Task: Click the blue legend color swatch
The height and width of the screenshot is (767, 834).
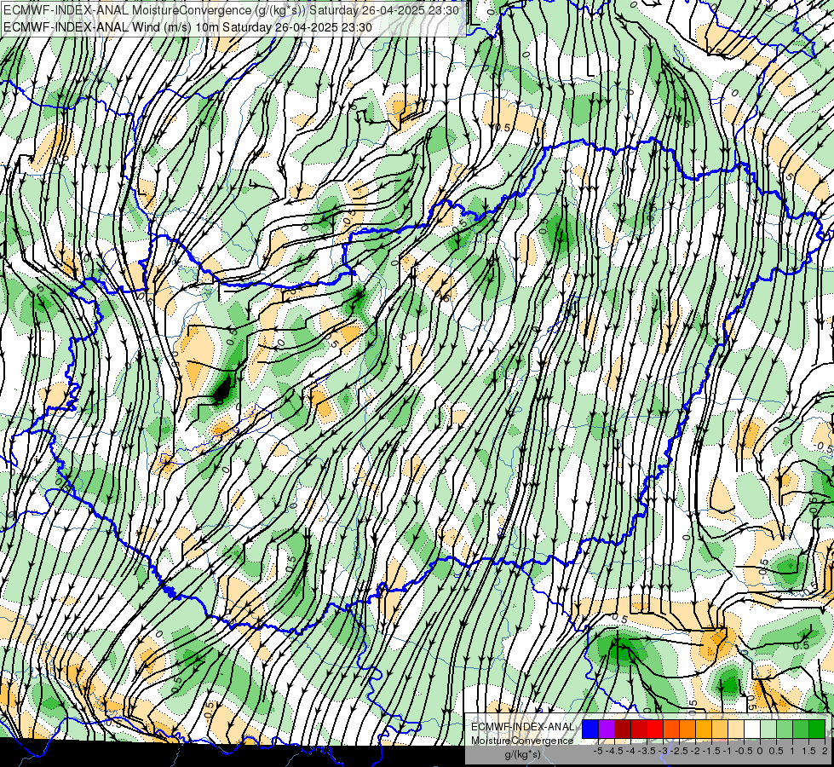Action: coord(590,729)
